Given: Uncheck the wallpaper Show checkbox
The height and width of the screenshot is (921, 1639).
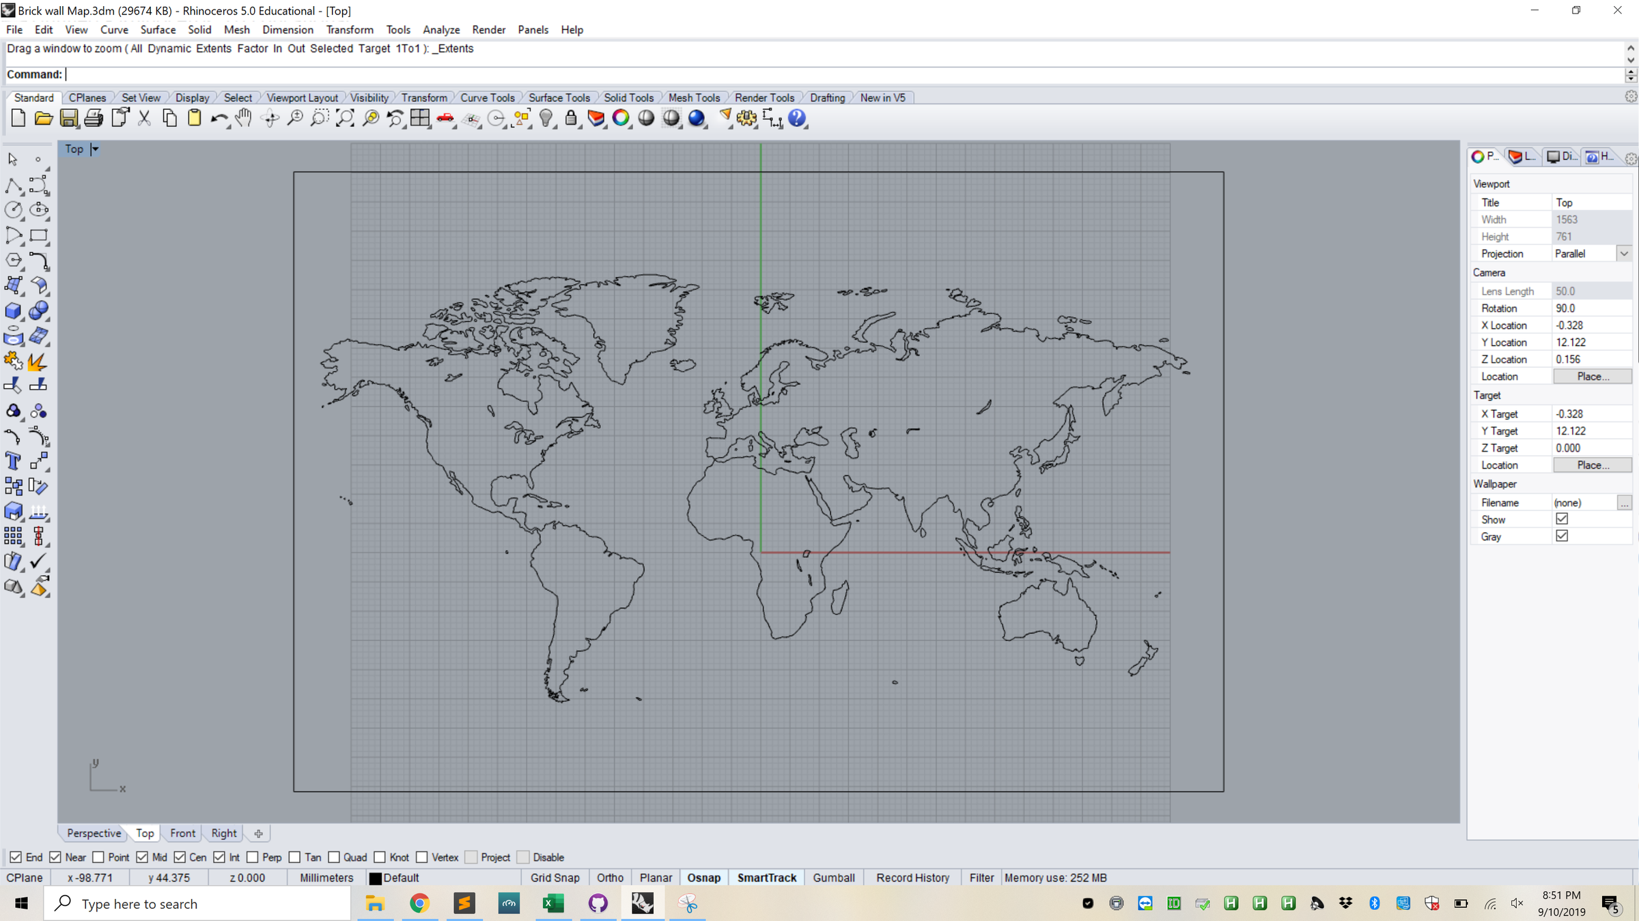Looking at the screenshot, I should point(1561,518).
